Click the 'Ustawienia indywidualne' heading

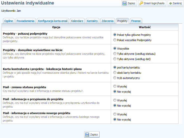[x=28, y=3]
